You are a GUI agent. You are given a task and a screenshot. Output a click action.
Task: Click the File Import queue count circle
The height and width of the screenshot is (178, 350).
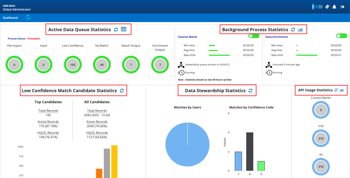tap(14, 65)
